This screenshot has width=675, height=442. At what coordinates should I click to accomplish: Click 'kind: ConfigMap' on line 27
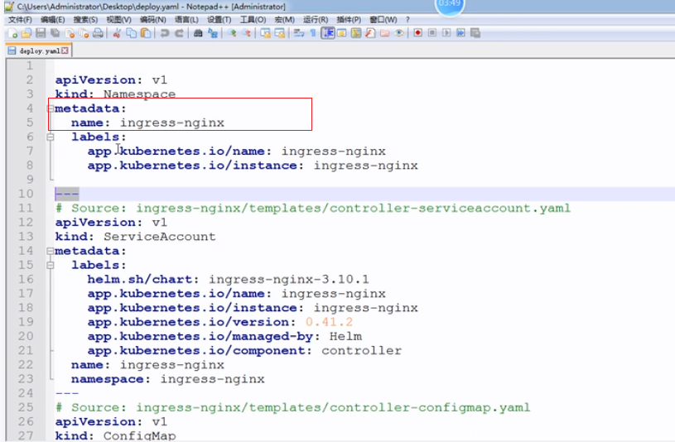pos(115,436)
